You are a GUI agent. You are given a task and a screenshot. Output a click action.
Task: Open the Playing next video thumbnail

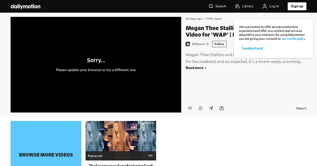coord(121,141)
